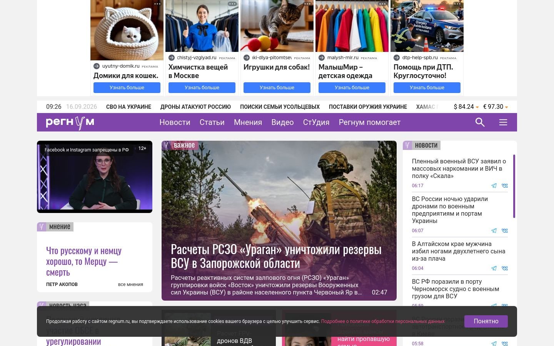Open ad options on uyutny-domik cat house ad
The image size is (554, 346).
coord(157,3)
